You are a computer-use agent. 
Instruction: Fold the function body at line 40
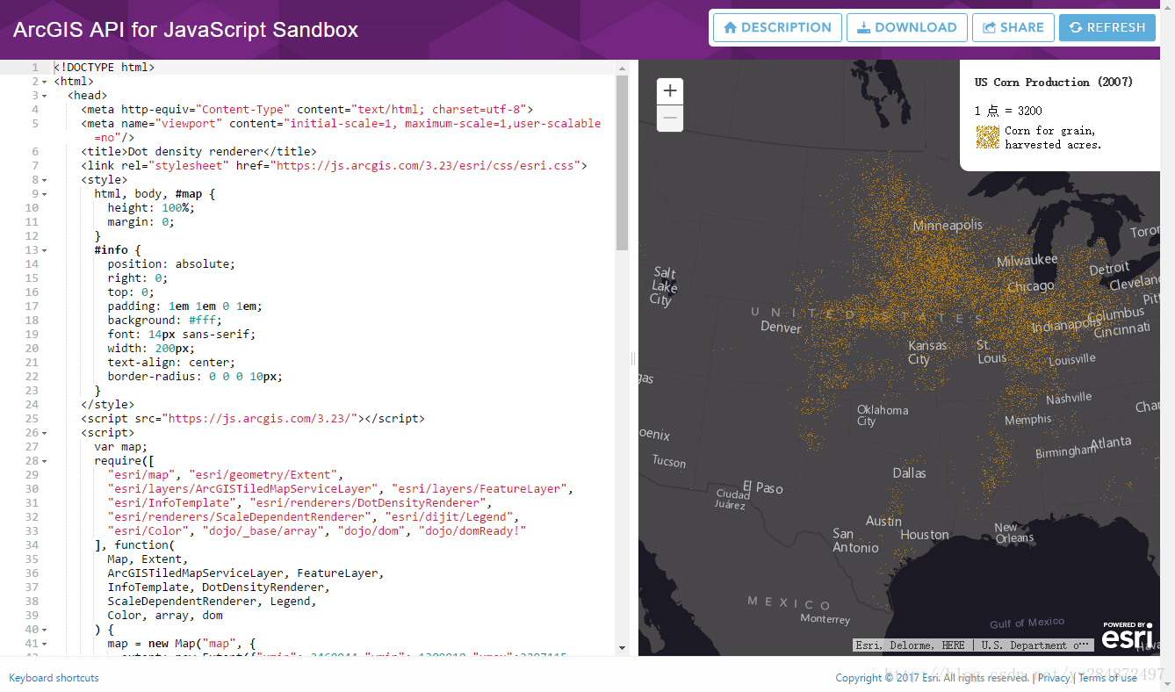pyautogui.click(x=45, y=630)
